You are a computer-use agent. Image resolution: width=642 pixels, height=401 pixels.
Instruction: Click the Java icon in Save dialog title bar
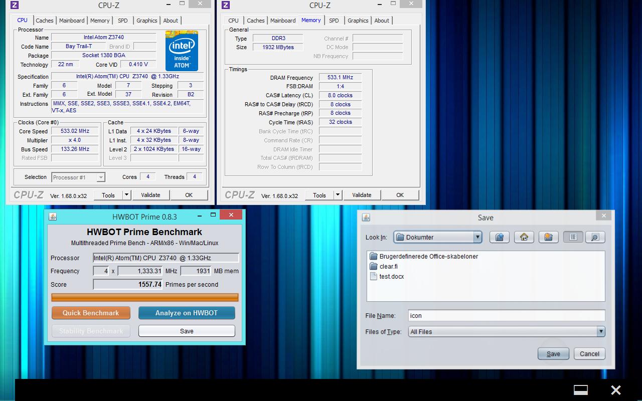(366, 217)
